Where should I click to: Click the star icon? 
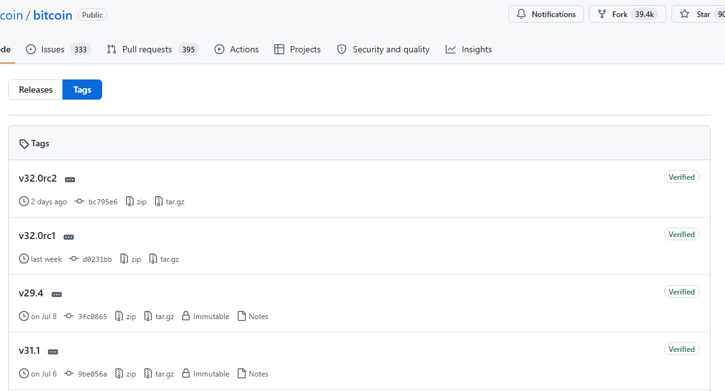tap(685, 14)
